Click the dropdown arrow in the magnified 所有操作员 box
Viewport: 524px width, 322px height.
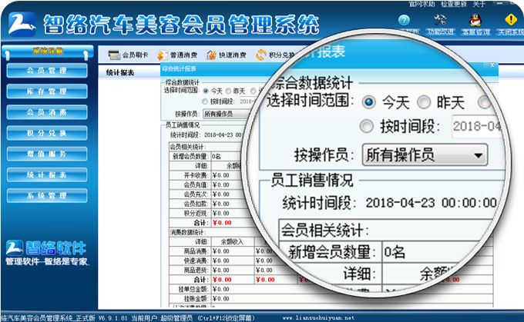tap(479, 155)
